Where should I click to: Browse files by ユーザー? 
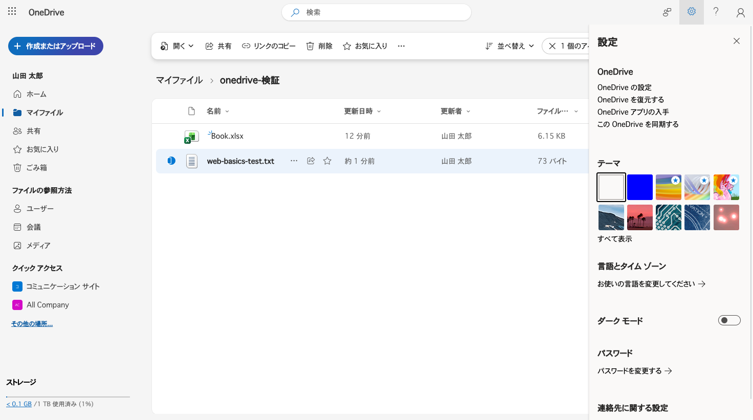(x=33, y=209)
